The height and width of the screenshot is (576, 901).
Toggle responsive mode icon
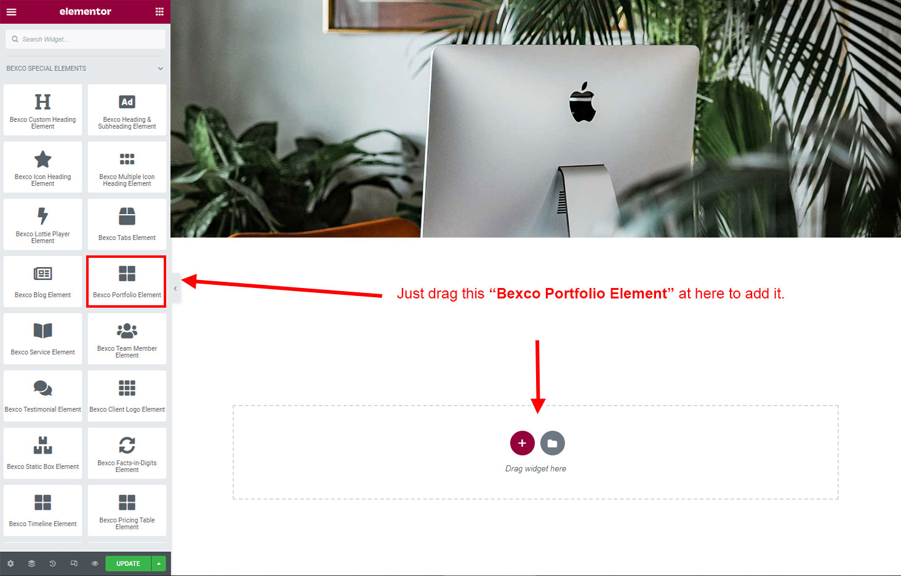point(74,564)
